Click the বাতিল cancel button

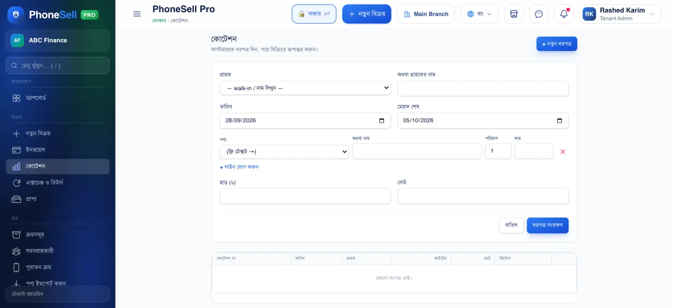click(511, 225)
